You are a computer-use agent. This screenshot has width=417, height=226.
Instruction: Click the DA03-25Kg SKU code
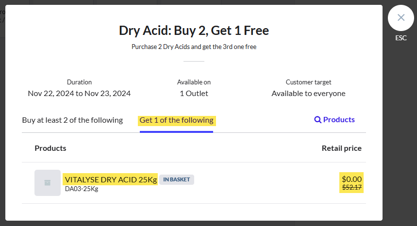[82, 189]
